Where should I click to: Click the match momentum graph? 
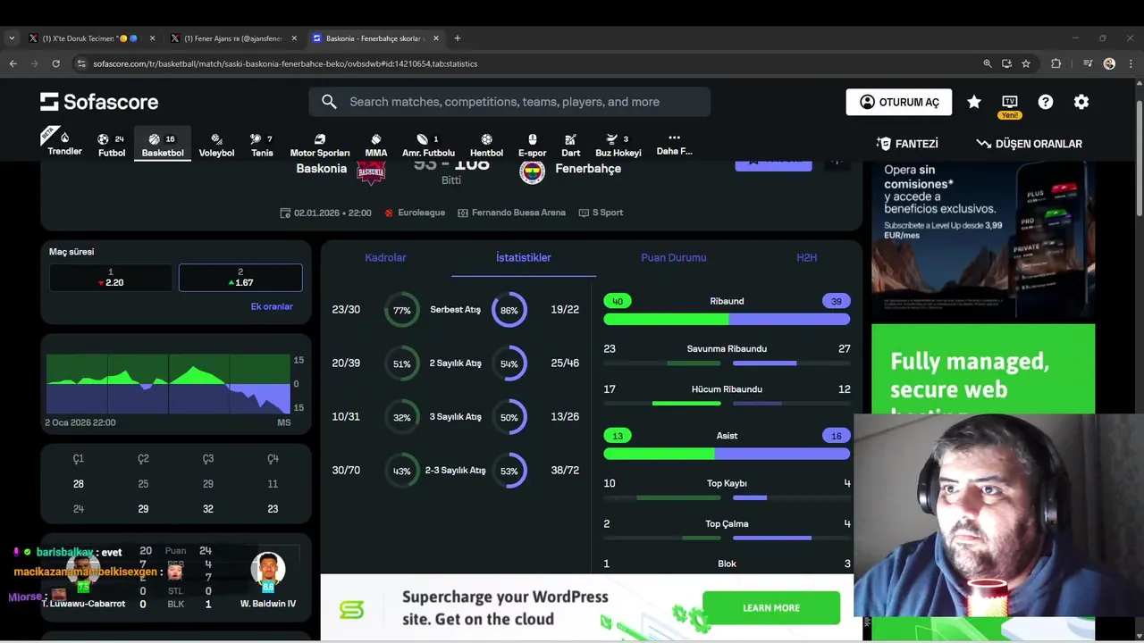(169, 384)
